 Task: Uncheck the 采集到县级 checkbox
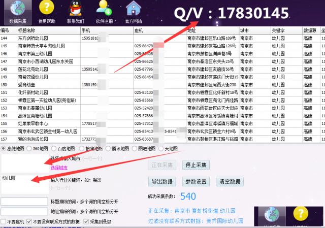point(86,222)
